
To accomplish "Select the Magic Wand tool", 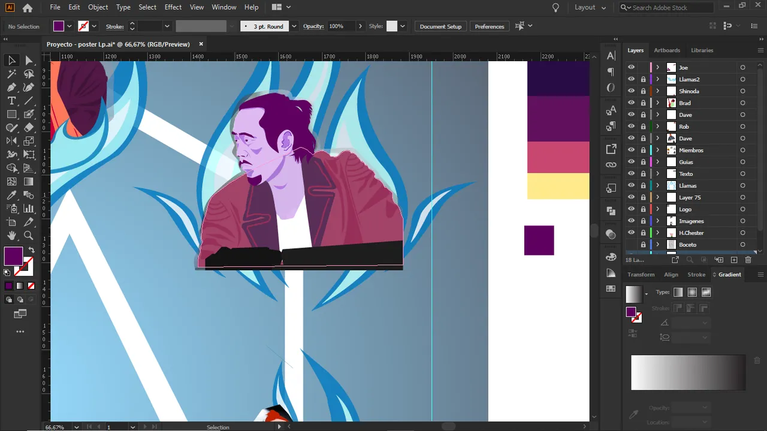I will pyautogui.click(x=11, y=74).
